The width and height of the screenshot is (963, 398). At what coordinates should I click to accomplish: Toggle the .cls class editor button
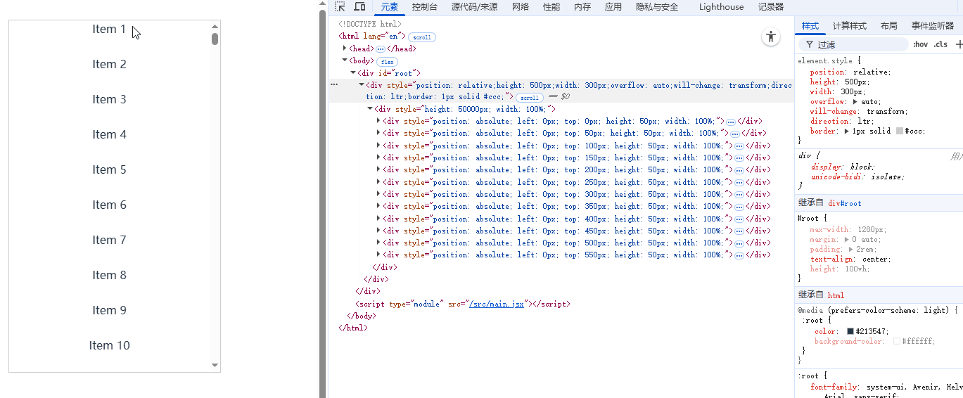(941, 44)
